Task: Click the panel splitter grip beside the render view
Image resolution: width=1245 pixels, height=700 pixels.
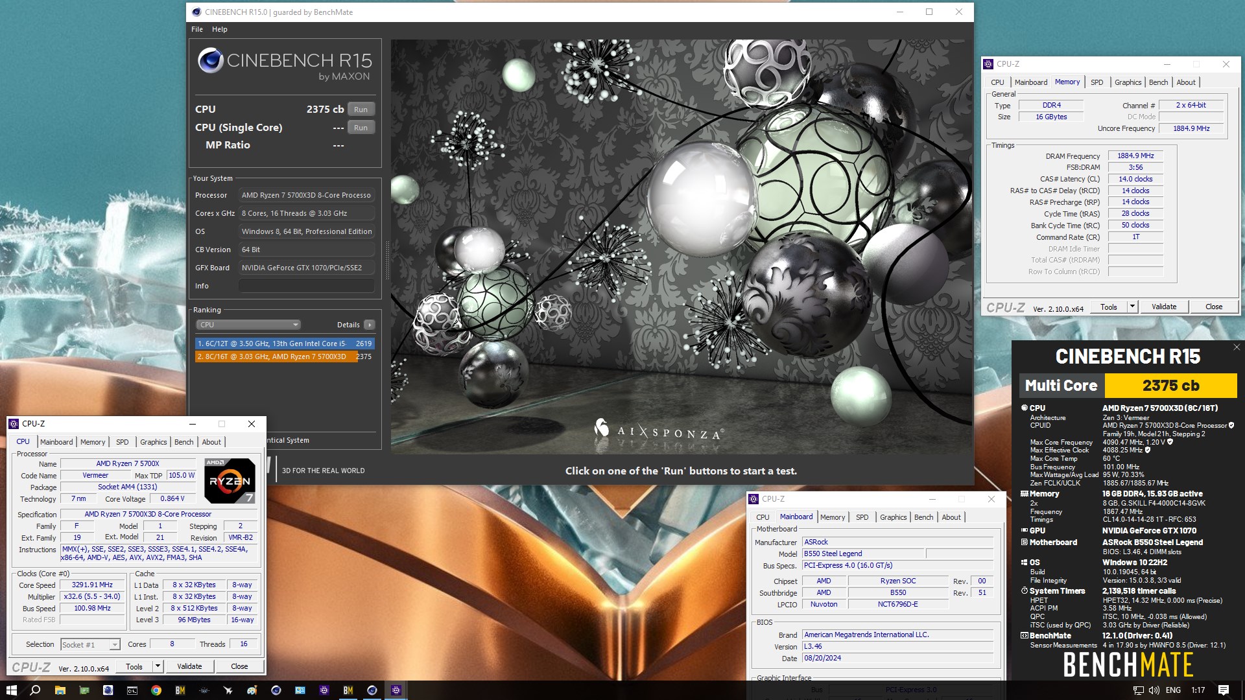Action: click(x=388, y=259)
